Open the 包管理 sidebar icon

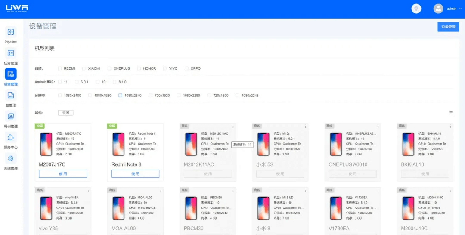tap(11, 95)
